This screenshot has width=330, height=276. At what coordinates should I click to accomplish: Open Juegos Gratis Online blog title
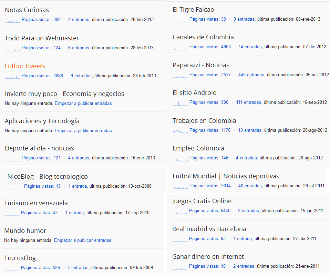click(202, 201)
